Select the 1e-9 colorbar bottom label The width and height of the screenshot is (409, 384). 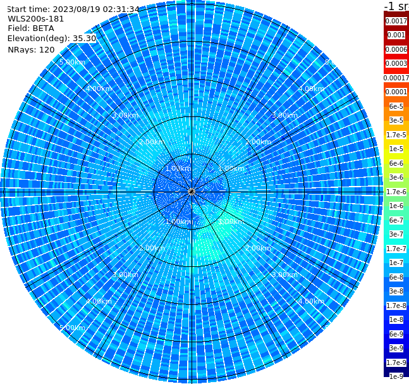point(396,376)
